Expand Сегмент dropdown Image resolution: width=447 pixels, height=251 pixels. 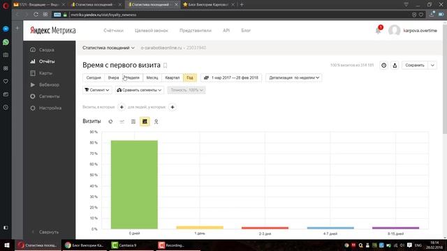(x=97, y=90)
